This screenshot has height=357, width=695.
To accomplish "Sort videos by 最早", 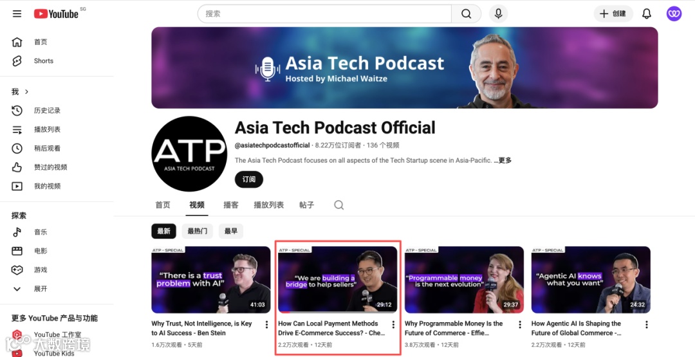I will click(x=231, y=231).
